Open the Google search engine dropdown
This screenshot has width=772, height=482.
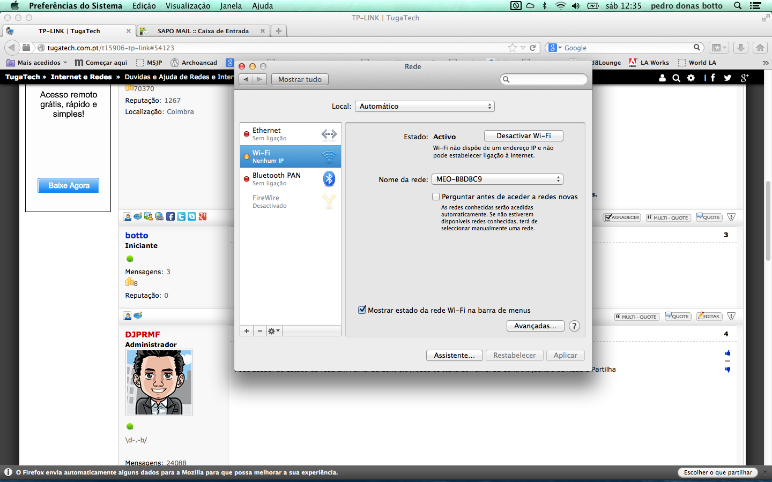555,48
